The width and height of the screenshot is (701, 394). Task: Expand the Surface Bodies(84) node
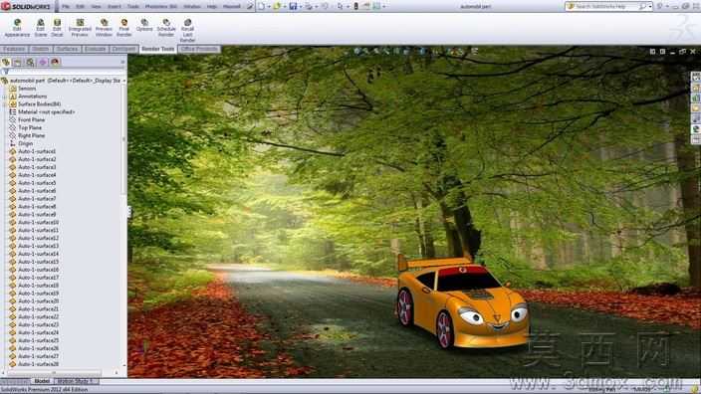(4, 104)
